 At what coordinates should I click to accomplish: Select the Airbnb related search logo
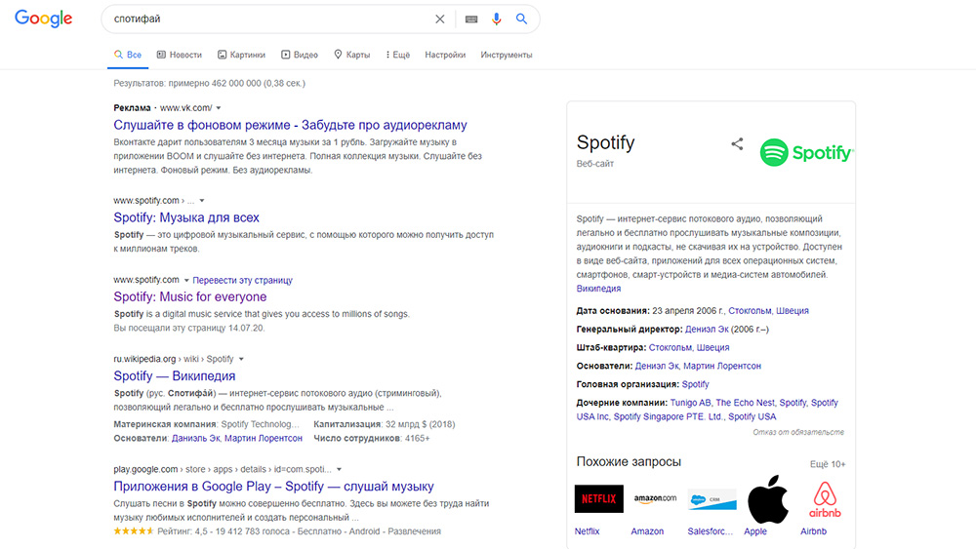[826, 498]
